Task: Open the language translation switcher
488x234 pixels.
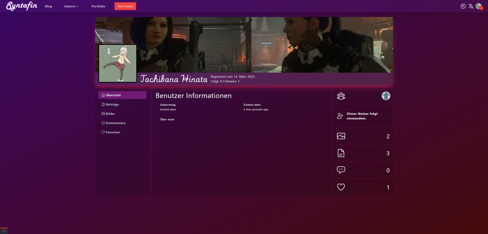Action: [471, 6]
